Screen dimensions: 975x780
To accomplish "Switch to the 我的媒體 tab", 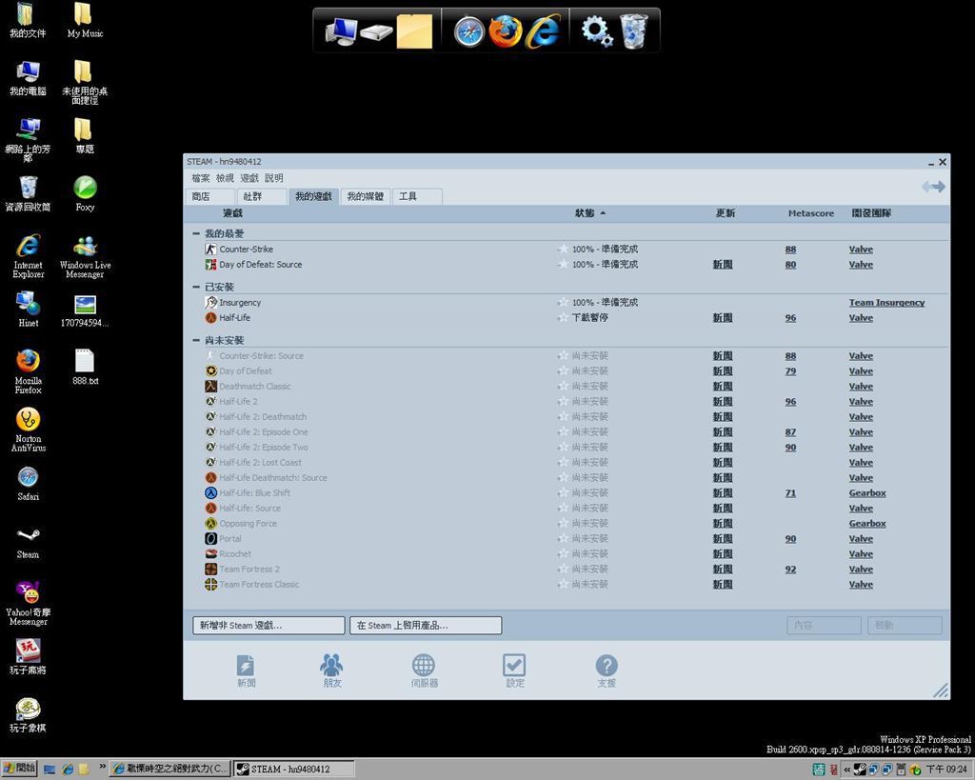I will (x=366, y=196).
